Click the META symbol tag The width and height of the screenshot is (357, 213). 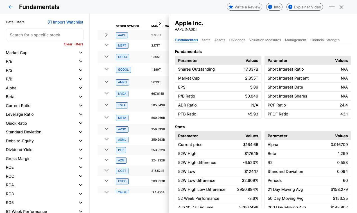pyautogui.click(x=122, y=118)
